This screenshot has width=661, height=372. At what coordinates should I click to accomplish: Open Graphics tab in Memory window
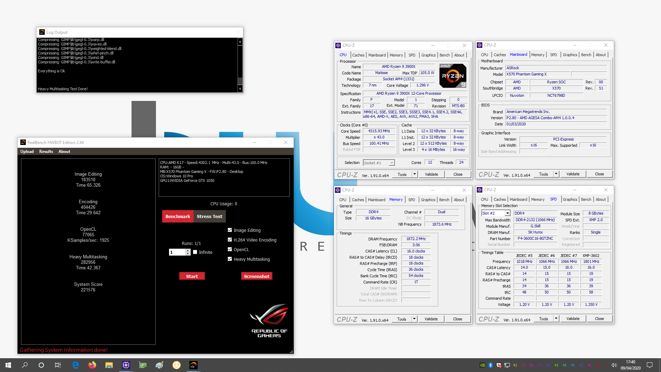428,200
